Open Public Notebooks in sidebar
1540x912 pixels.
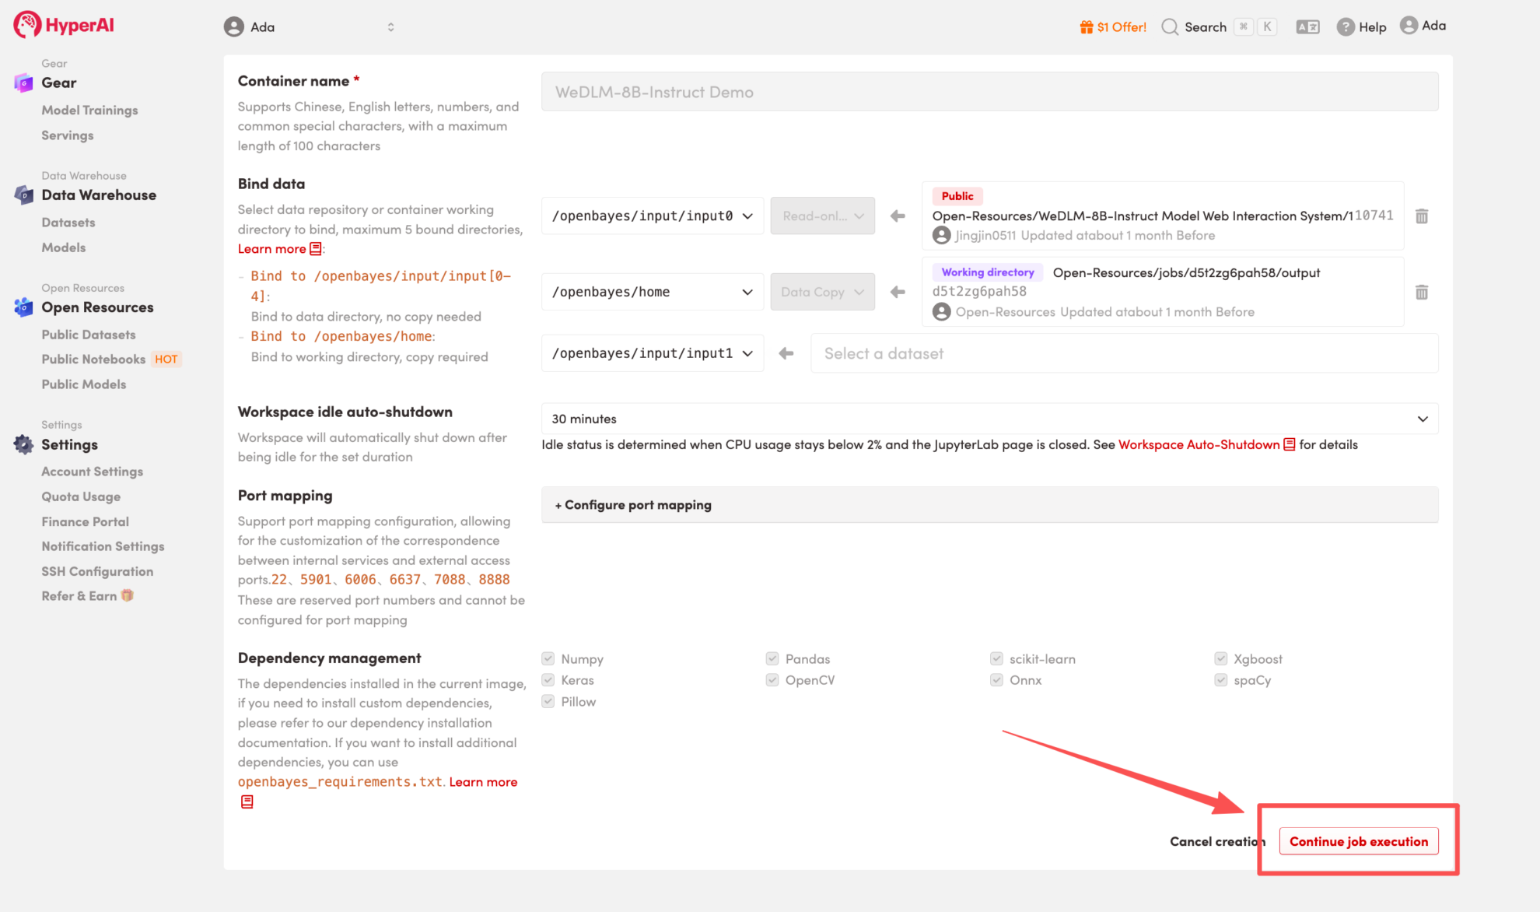93,360
